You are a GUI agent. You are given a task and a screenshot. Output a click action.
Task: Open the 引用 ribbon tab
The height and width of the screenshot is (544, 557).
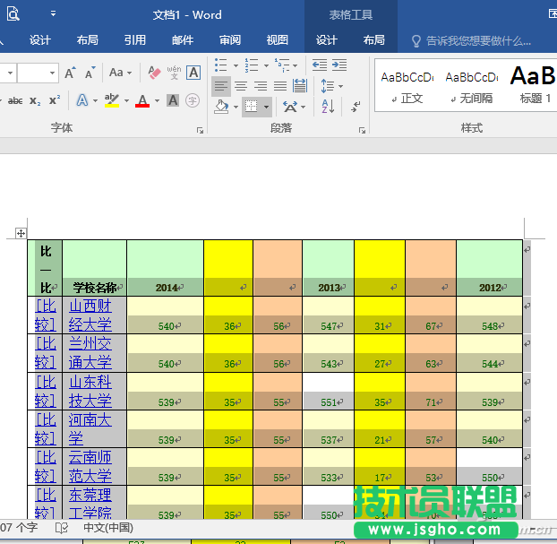point(135,40)
